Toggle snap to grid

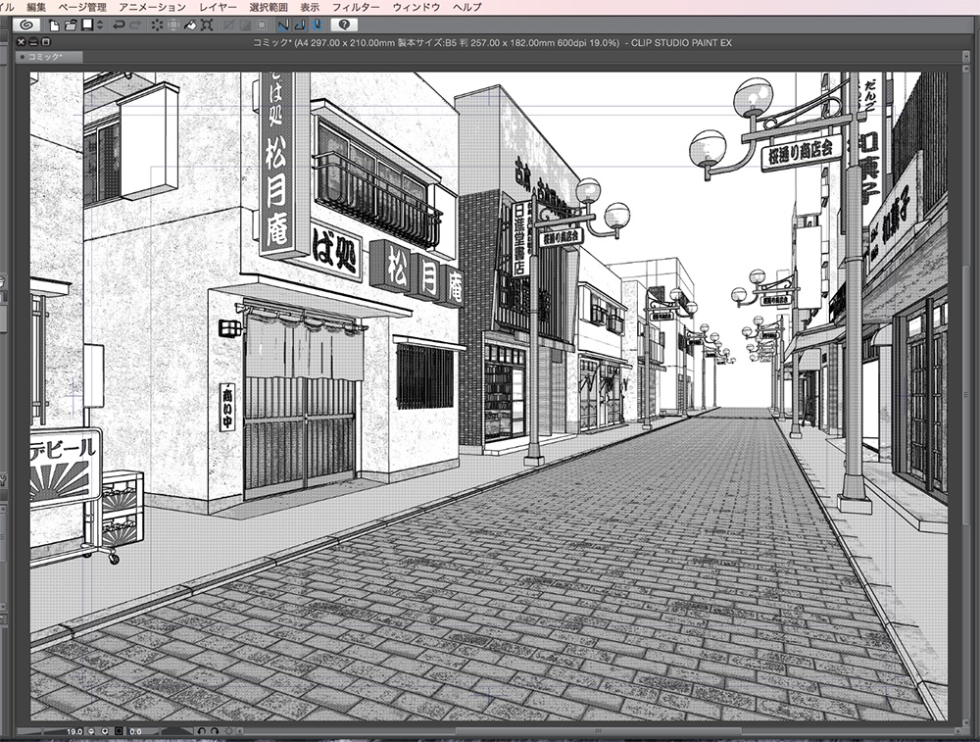point(318,27)
